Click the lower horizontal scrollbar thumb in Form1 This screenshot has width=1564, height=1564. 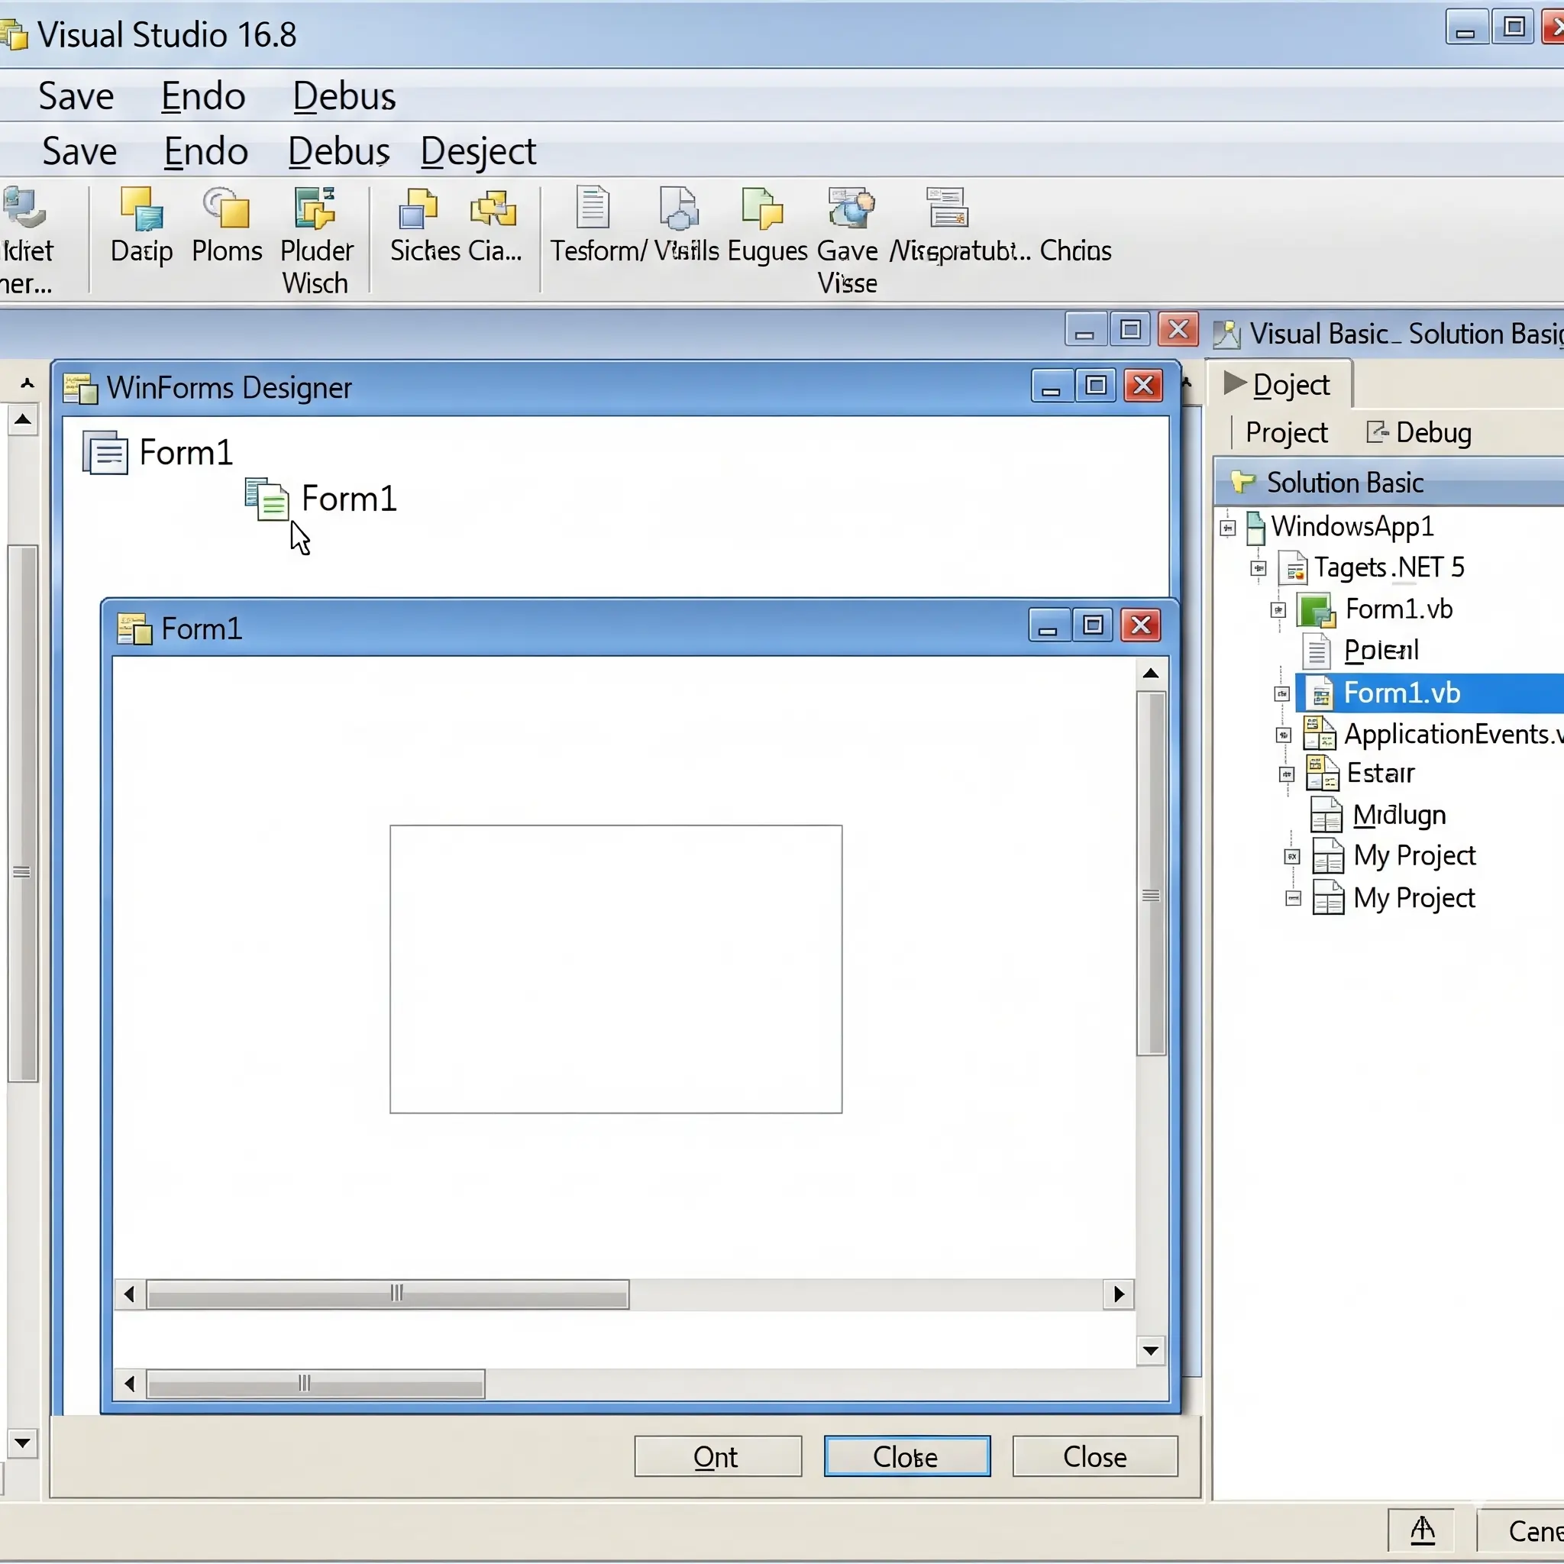(x=315, y=1384)
